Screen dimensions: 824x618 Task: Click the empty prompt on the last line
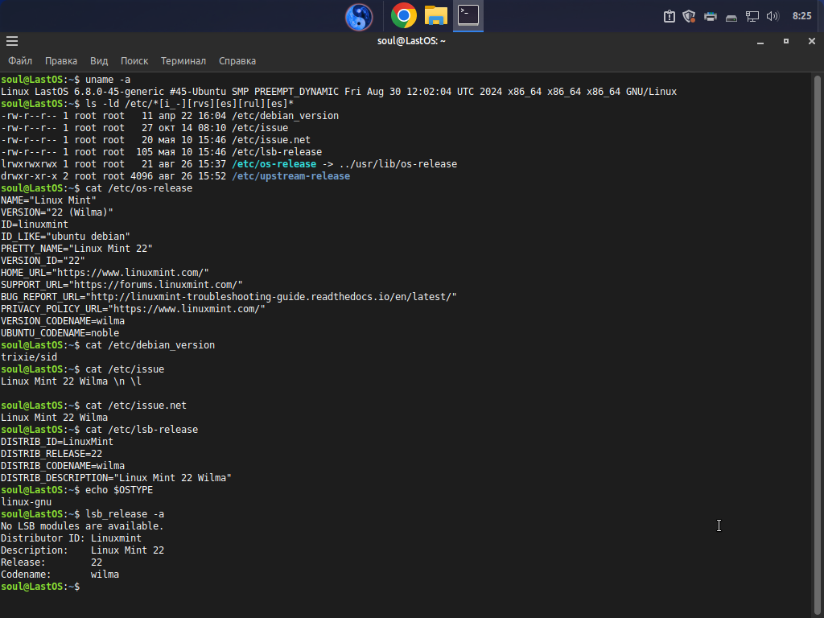pos(41,587)
